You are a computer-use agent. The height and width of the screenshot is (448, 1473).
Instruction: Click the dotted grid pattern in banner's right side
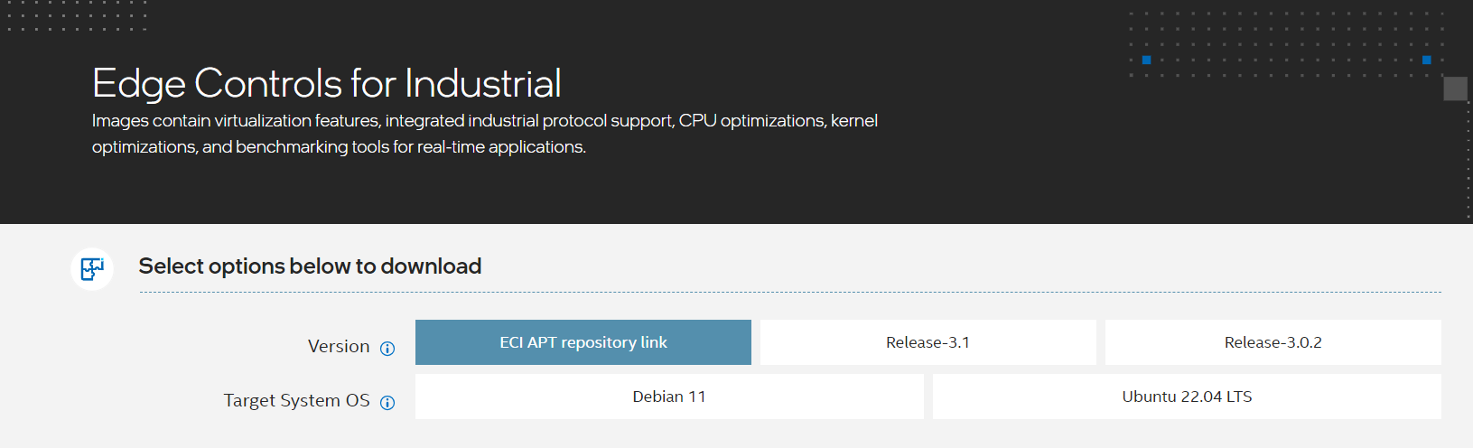pyautogui.click(x=1287, y=44)
